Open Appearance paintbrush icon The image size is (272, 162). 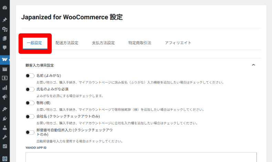tap(5, 109)
